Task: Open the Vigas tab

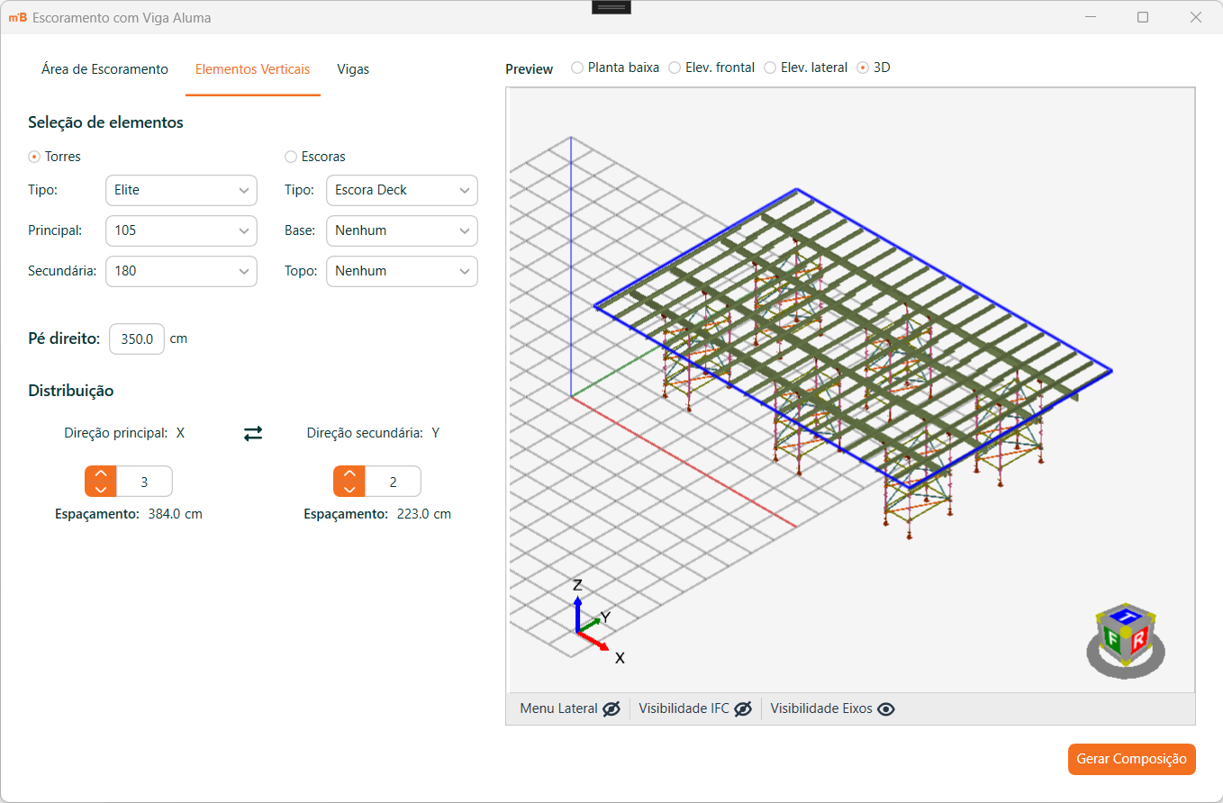Action: click(x=353, y=69)
